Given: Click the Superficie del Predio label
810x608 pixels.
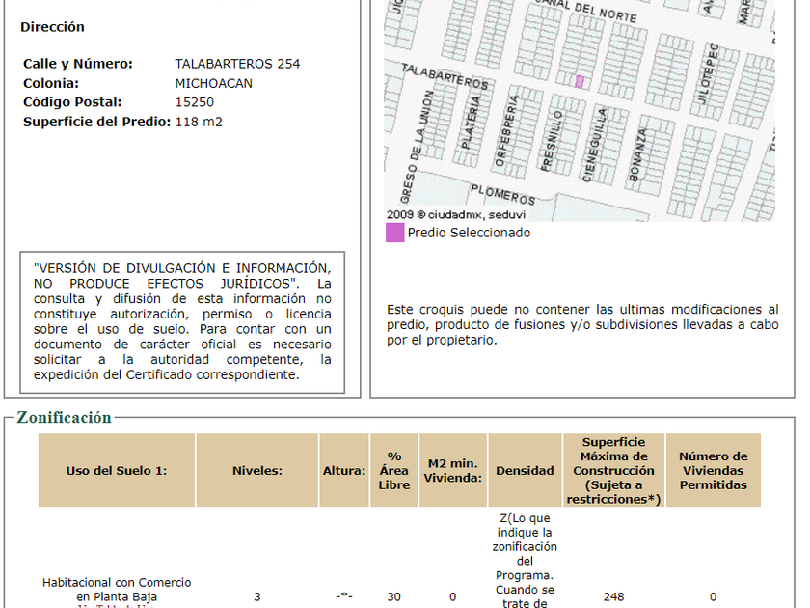Looking at the screenshot, I should [96, 122].
